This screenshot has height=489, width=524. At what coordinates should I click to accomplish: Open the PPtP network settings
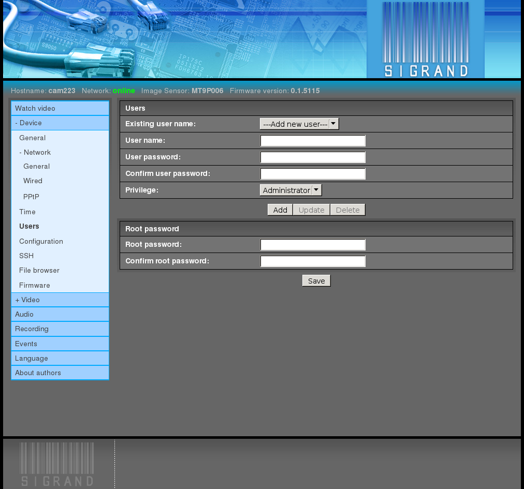click(31, 197)
